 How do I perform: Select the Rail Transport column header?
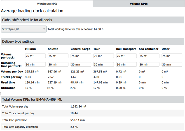point(126,49)
